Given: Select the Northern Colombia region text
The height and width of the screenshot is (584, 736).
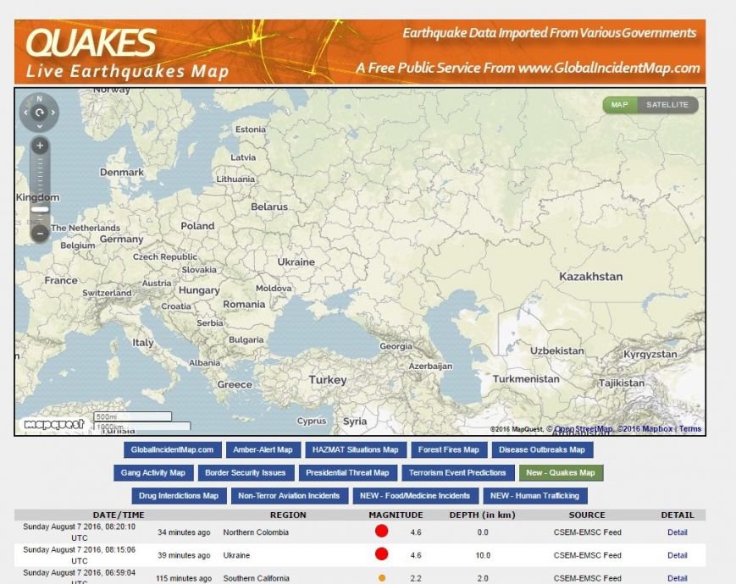Looking at the screenshot, I should pyautogui.click(x=256, y=532).
